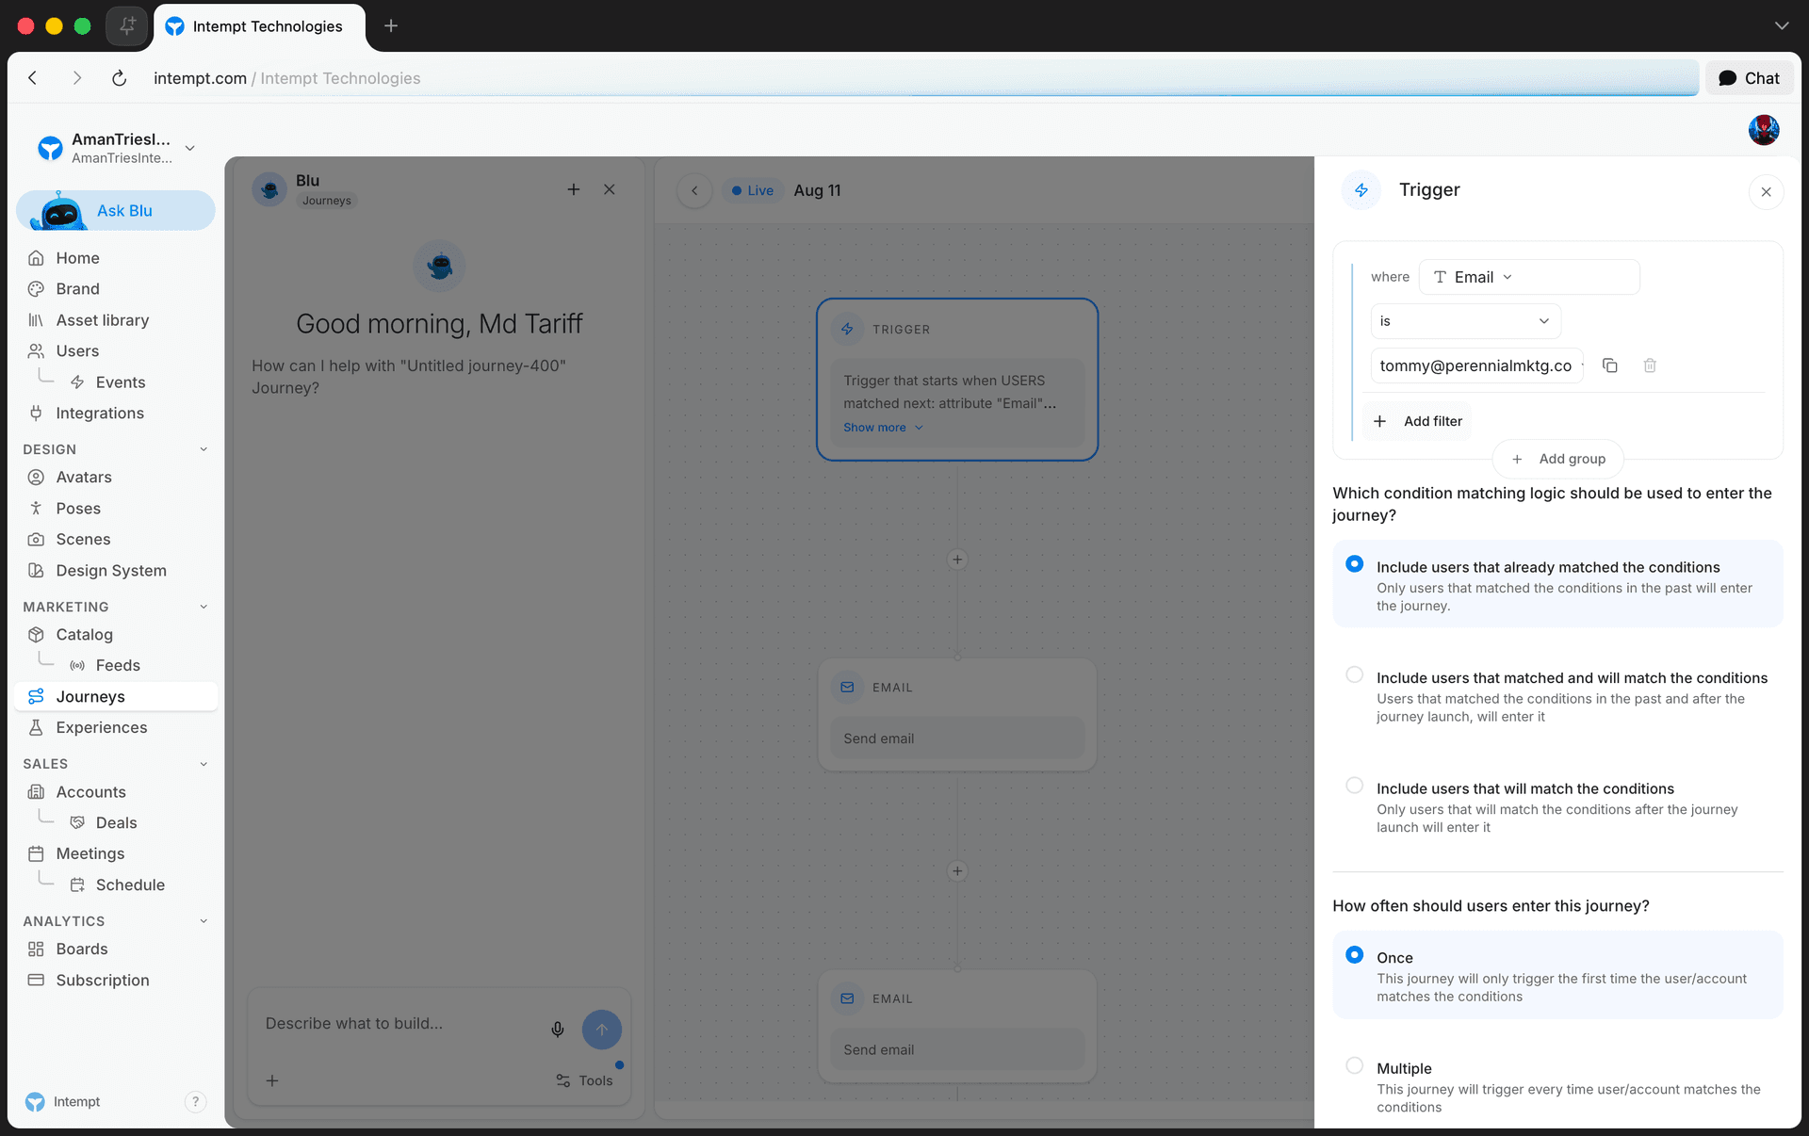
Task: Close the Blu chat panel
Action: click(610, 189)
